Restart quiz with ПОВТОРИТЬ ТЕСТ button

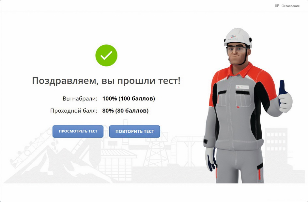[x=134, y=131]
